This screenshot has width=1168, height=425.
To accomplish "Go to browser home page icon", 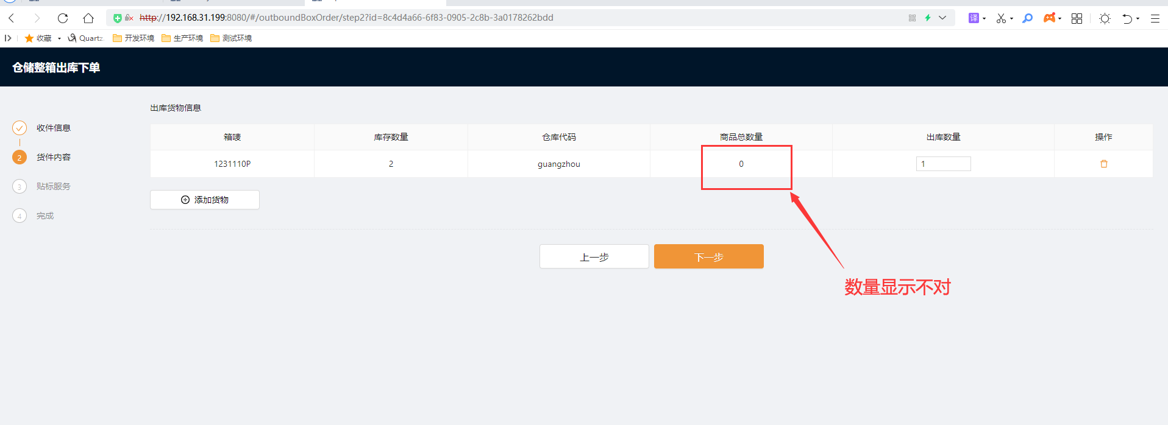I will point(88,18).
